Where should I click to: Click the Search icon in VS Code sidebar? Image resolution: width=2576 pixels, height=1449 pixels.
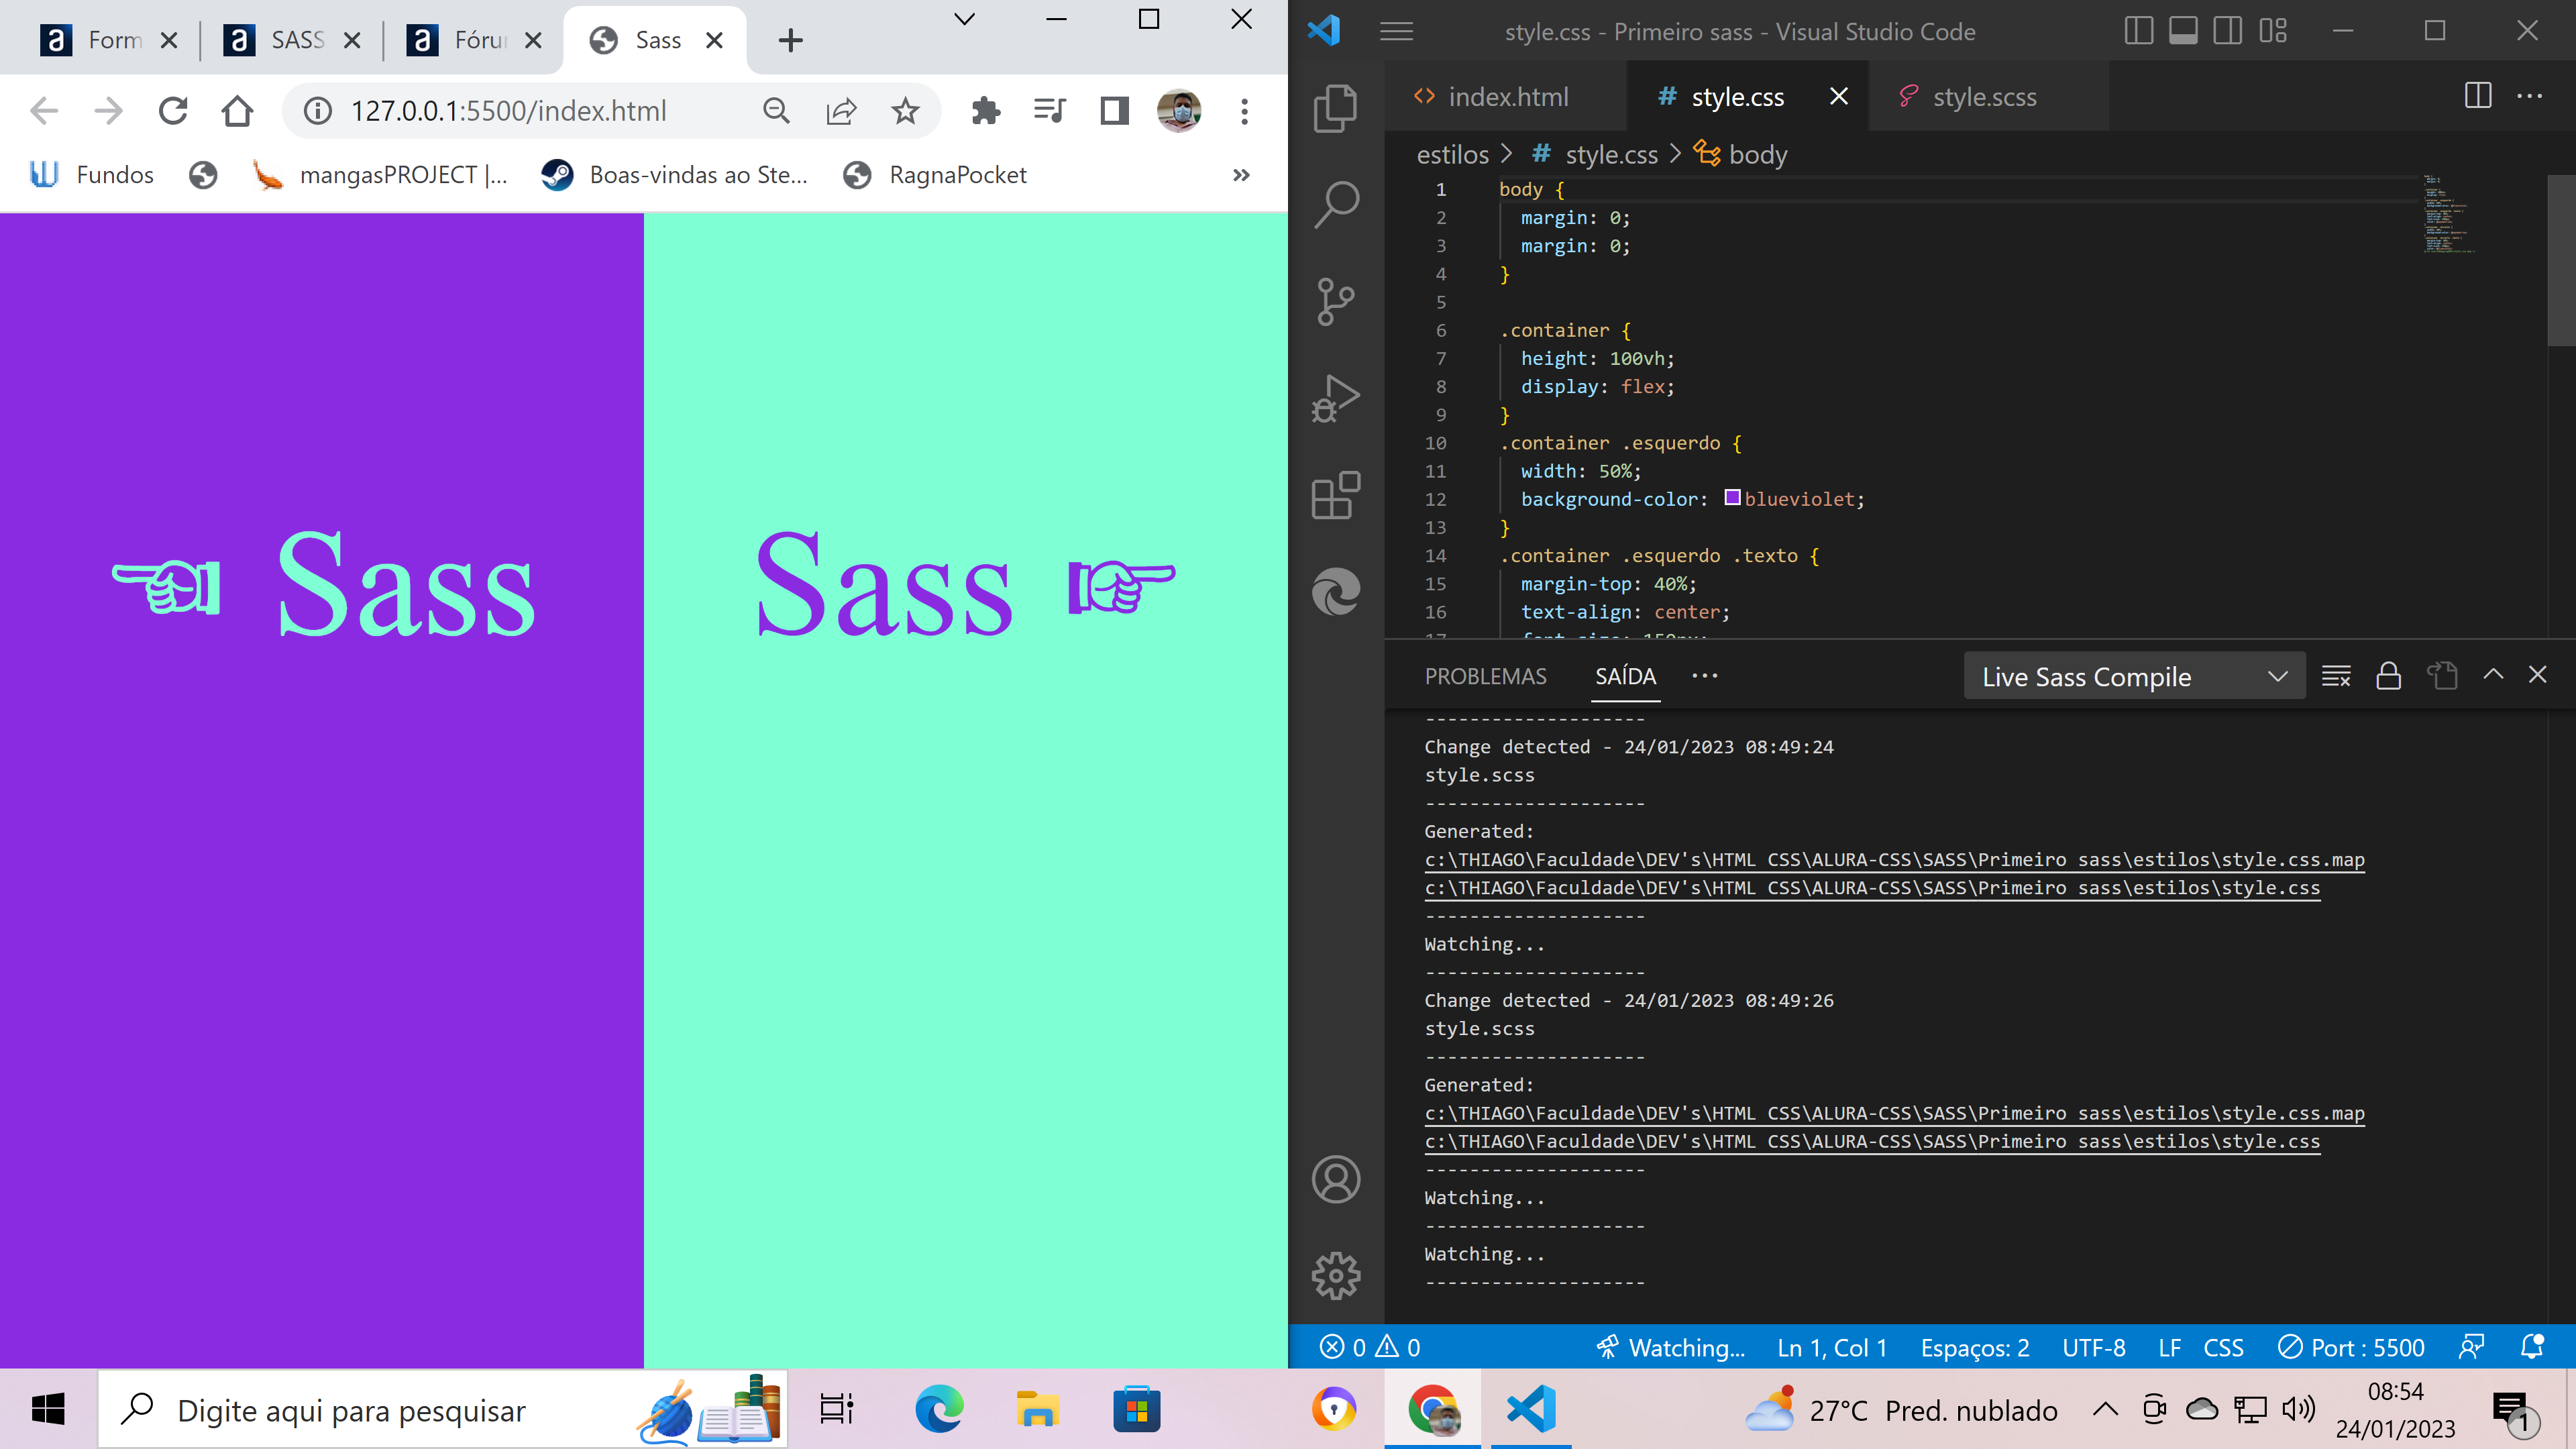point(1336,202)
